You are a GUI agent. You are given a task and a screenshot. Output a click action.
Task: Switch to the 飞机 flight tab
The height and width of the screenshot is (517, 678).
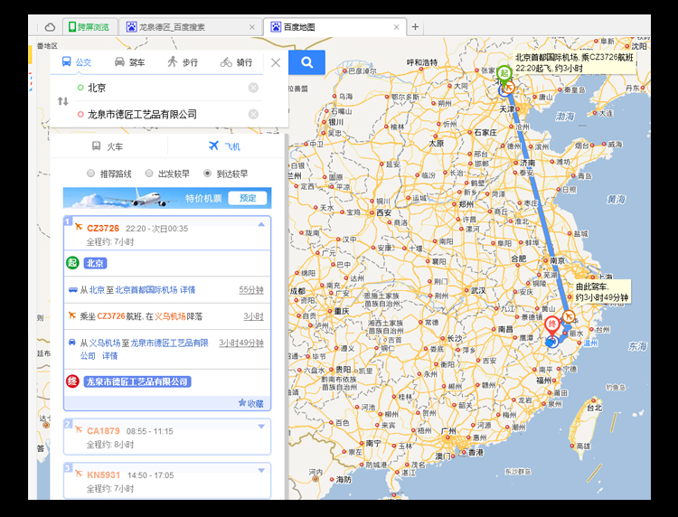tap(224, 146)
